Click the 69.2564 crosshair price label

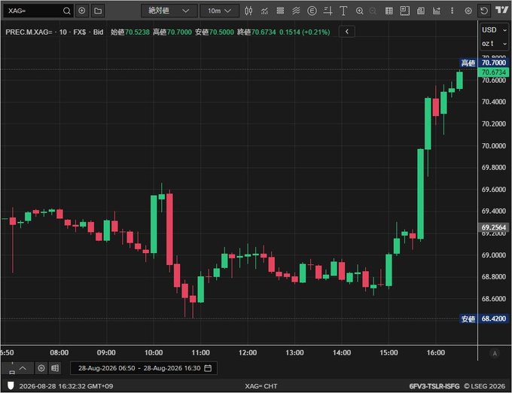tap(494, 227)
